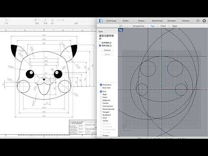Open the Top viewport label menu
This screenshot has width=208, height=156.
[120, 30]
